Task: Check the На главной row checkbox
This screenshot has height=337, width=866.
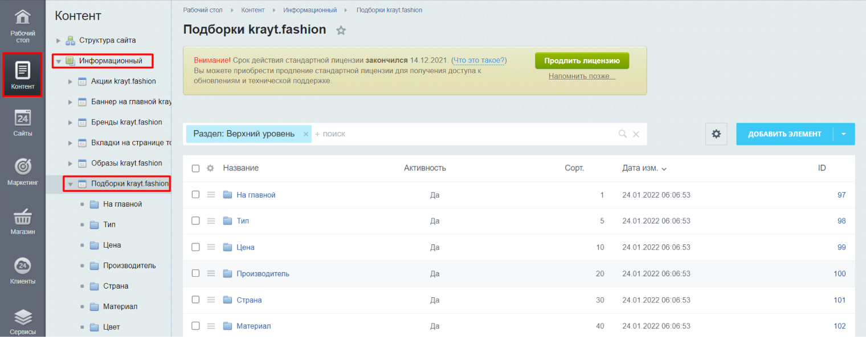Action: 195,194
